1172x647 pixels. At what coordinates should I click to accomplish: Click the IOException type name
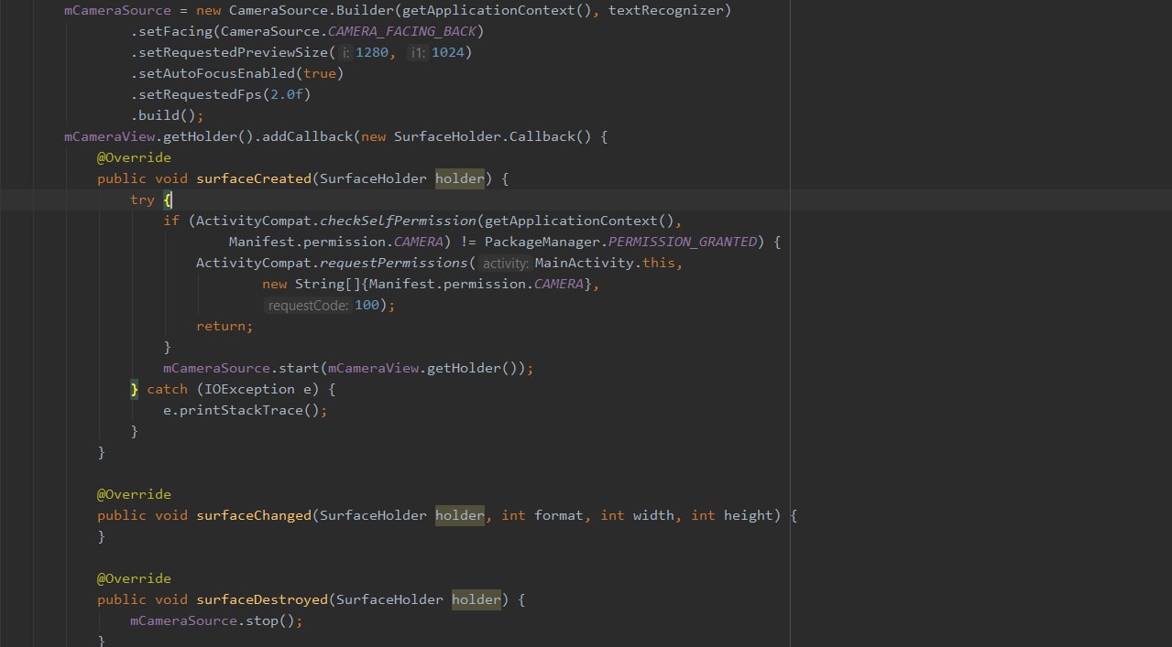[249, 389]
